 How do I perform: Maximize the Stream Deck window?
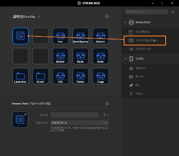163,3
